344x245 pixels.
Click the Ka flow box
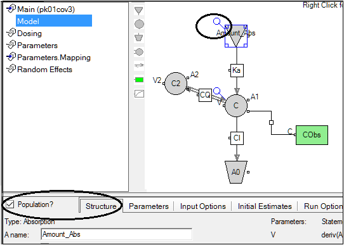click(237, 70)
